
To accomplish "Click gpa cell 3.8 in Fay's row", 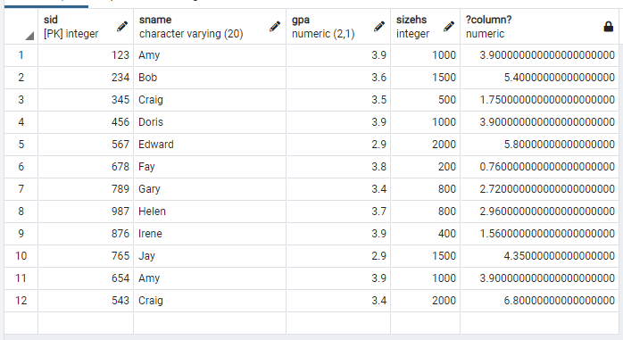I will coord(338,166).
